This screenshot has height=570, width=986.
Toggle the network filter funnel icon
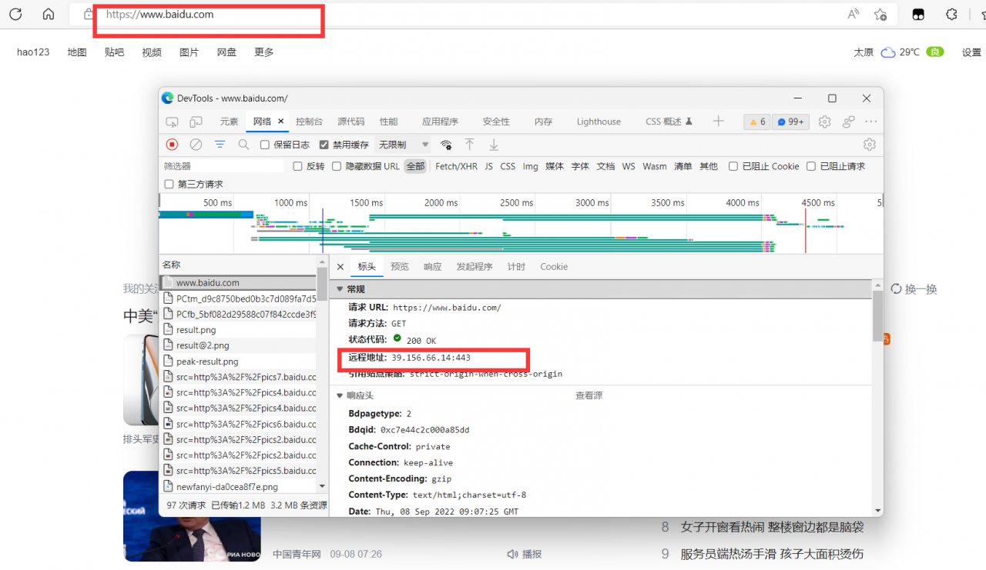(220, 145)
